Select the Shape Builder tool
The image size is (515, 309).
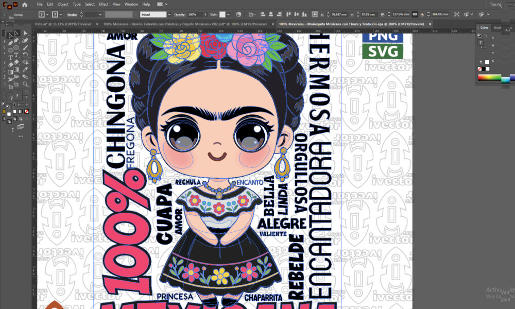tap(25, 62)
